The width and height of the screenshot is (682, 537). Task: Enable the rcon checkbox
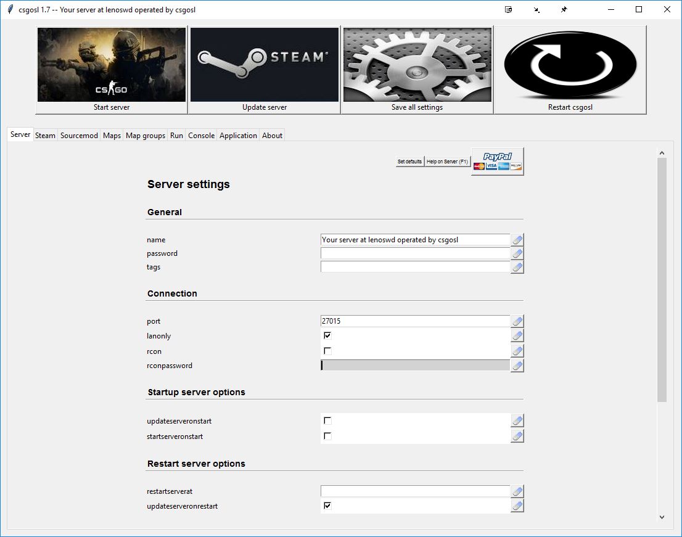[x=327, y=350]
